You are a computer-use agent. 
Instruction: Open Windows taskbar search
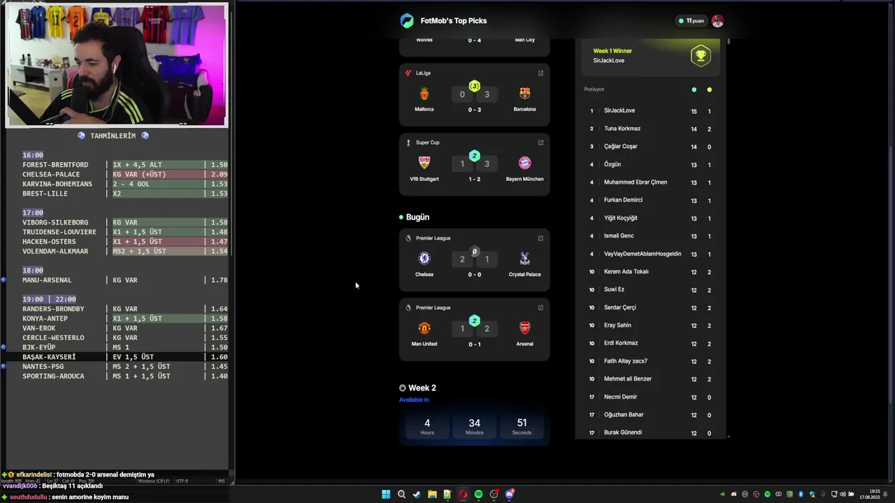401,494
